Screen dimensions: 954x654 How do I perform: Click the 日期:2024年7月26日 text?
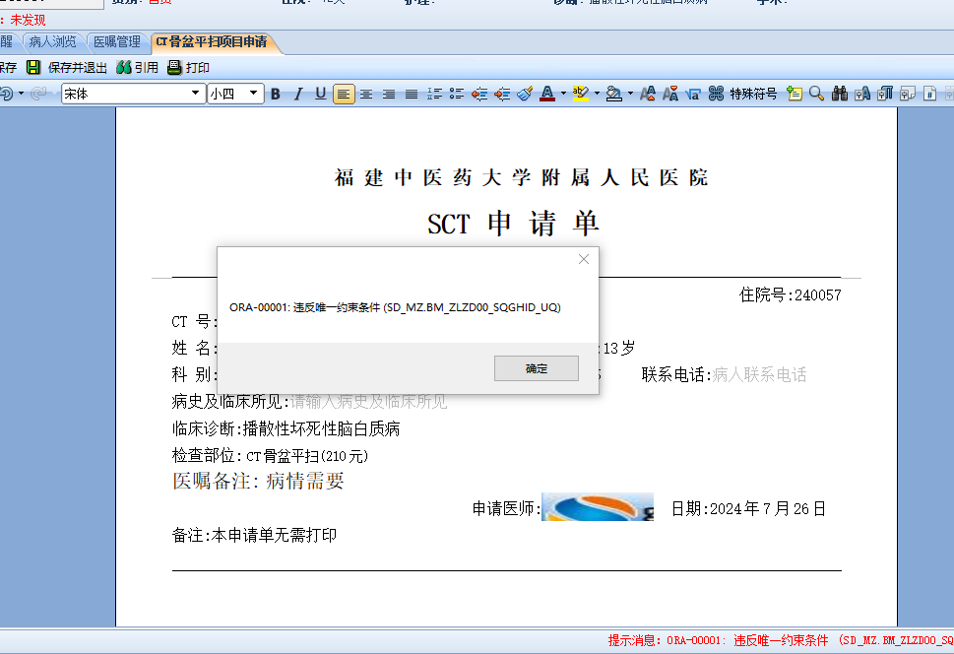click(748, 508)
